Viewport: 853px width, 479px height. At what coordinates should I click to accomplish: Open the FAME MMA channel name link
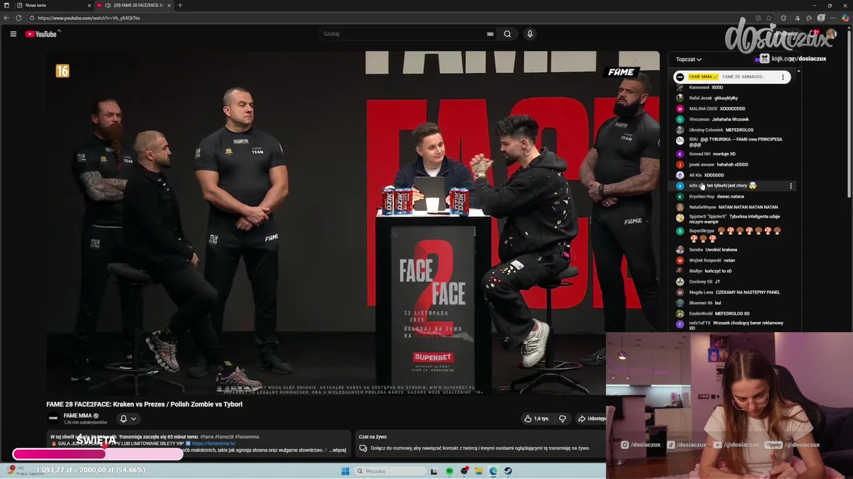(x=77, y=416)
